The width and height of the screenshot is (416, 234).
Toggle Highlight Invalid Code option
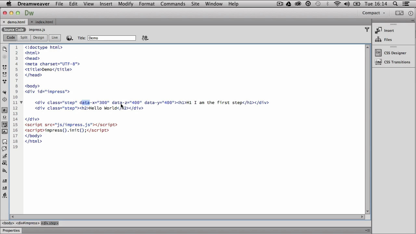coord(5,117)
